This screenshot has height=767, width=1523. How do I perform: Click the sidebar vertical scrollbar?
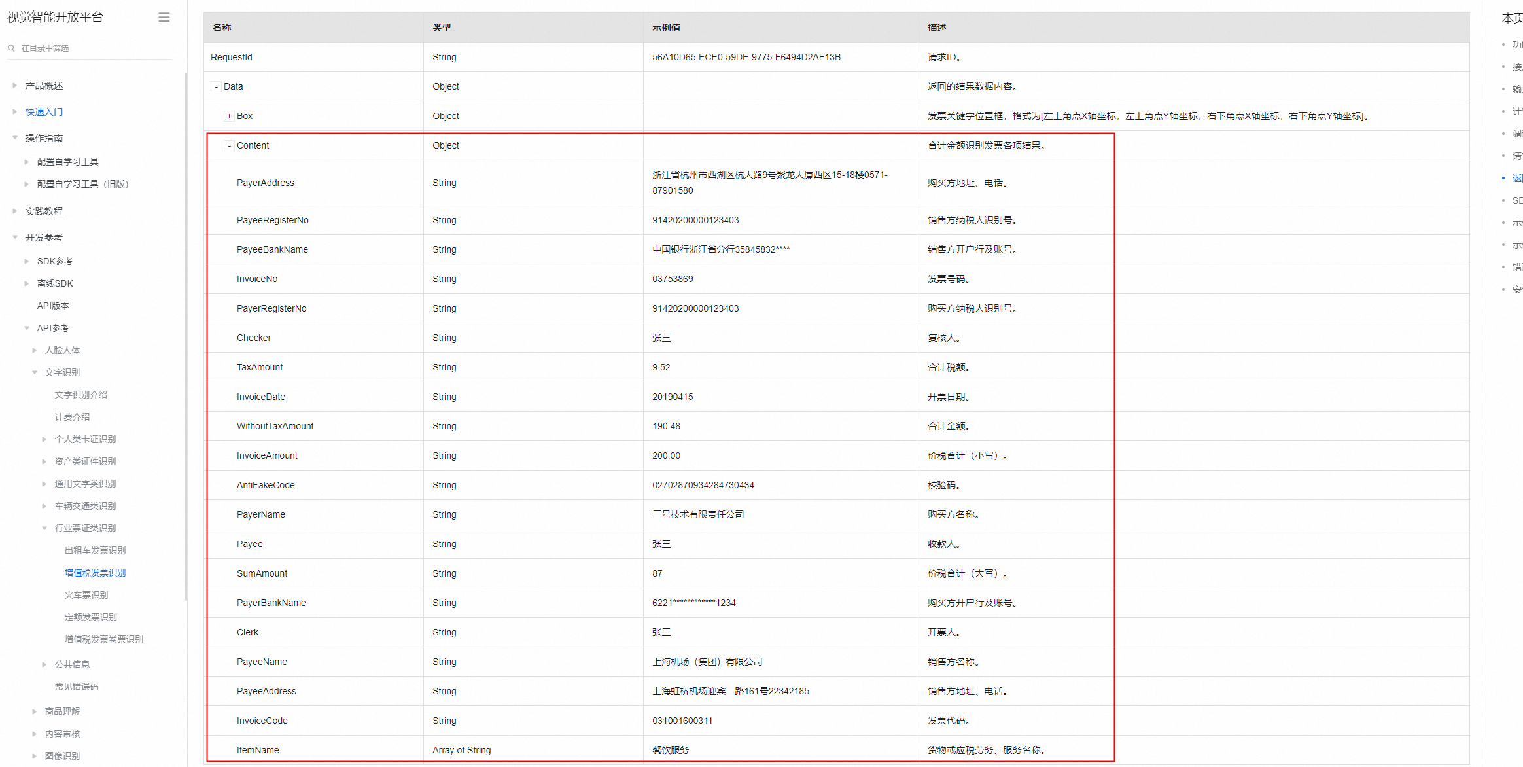186,337
